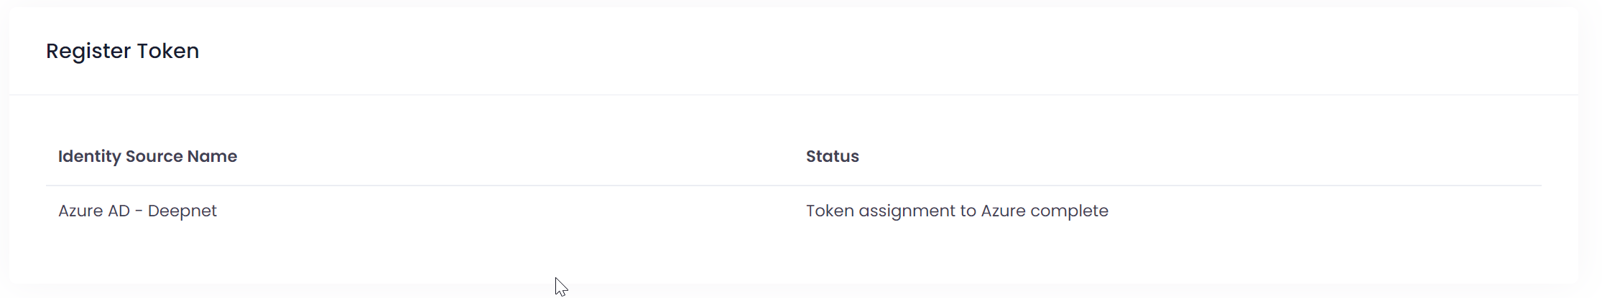1602x298 pixels.
Task: Click the hyphen between Azure AD and Deepnet
Action: click(x=139, y=211)
